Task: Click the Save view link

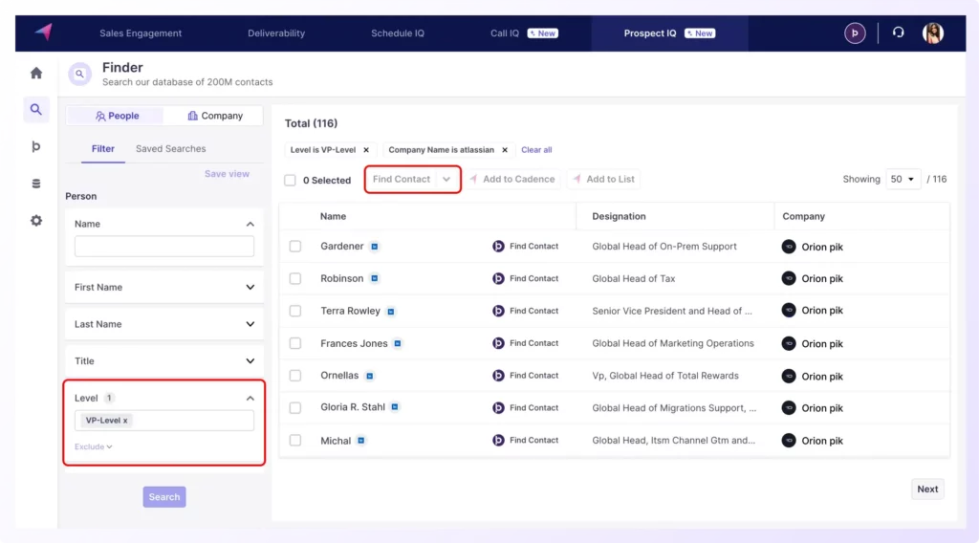Action: (x=227, y=173)
